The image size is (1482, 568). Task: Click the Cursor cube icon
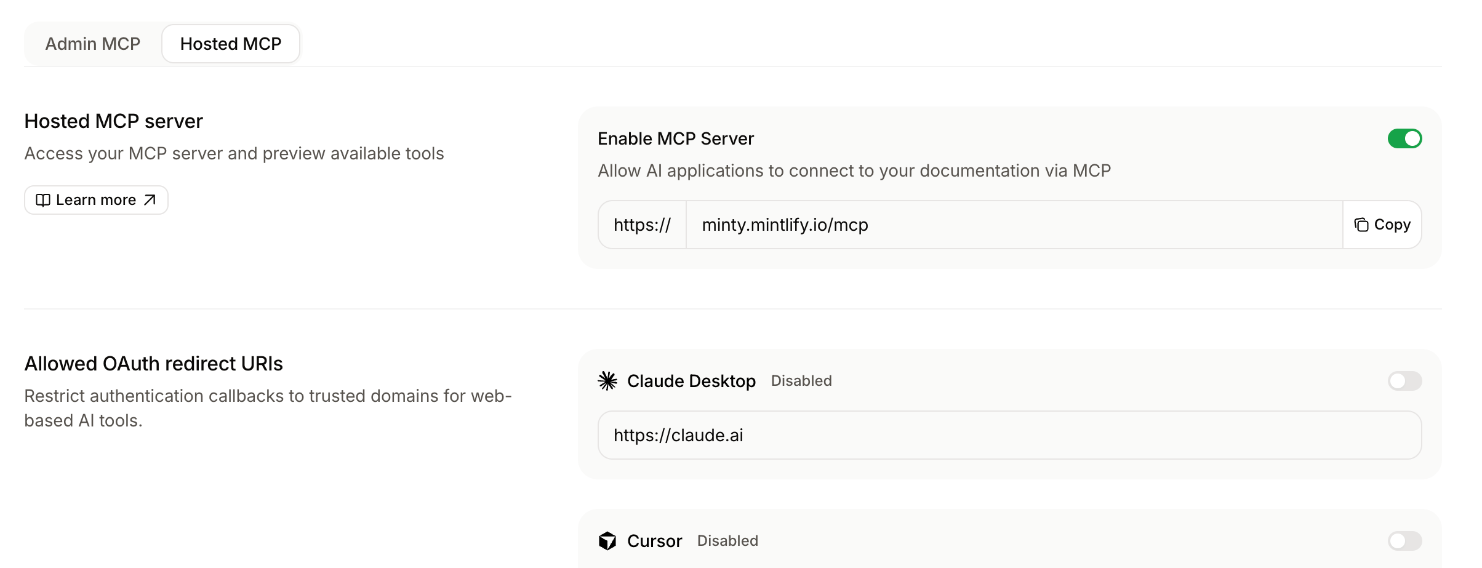(x=607, y=541)
